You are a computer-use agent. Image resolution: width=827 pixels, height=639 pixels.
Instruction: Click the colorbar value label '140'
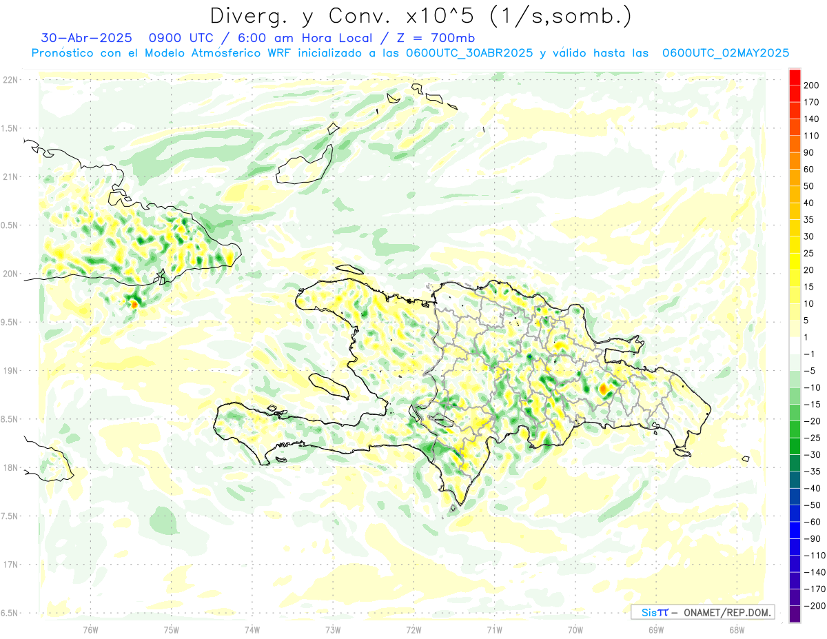[x=812, y=119]
